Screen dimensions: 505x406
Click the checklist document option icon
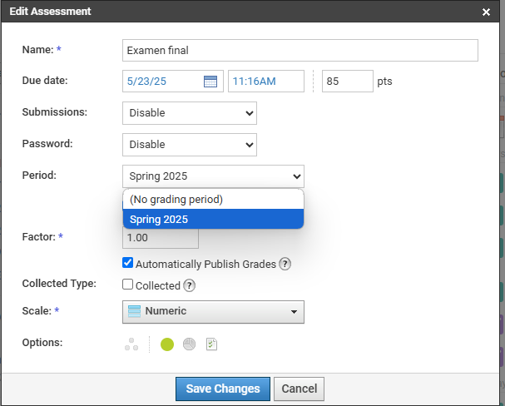tap(211, 344)
